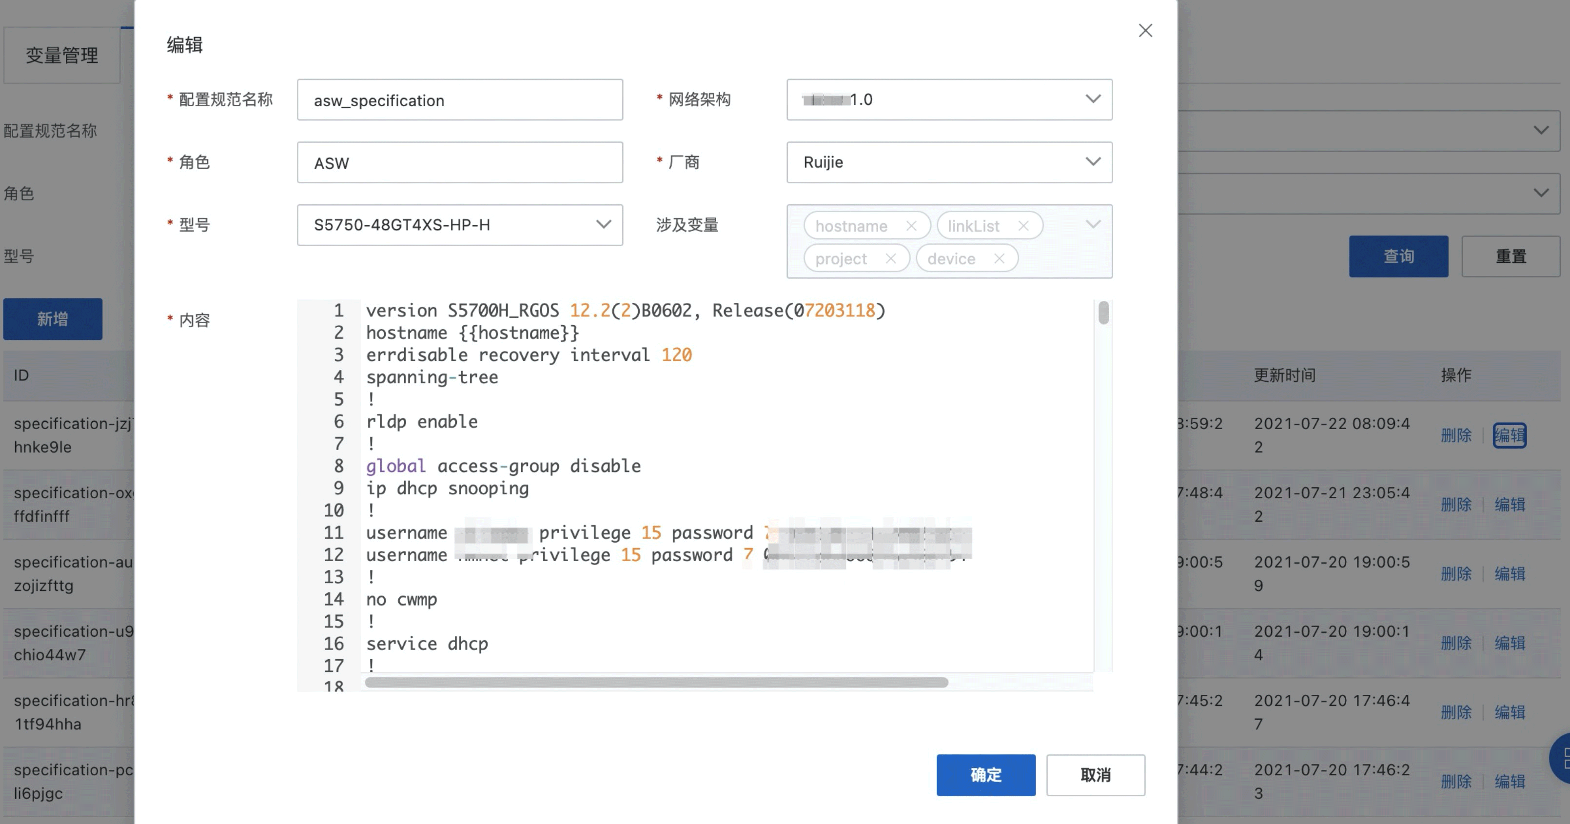Open the 网络架构 dropdown
Image resolution: width=1570 pixels, height=824 pixels.
tap(949, 99)
